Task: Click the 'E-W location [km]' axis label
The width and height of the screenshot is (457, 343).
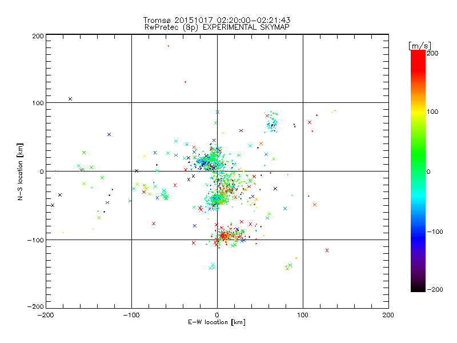Action: coord(217,322)
